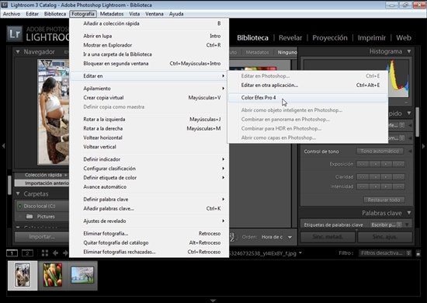
Task: Open filename dropdown in filmstrip bar
Action: coord(300,253)
